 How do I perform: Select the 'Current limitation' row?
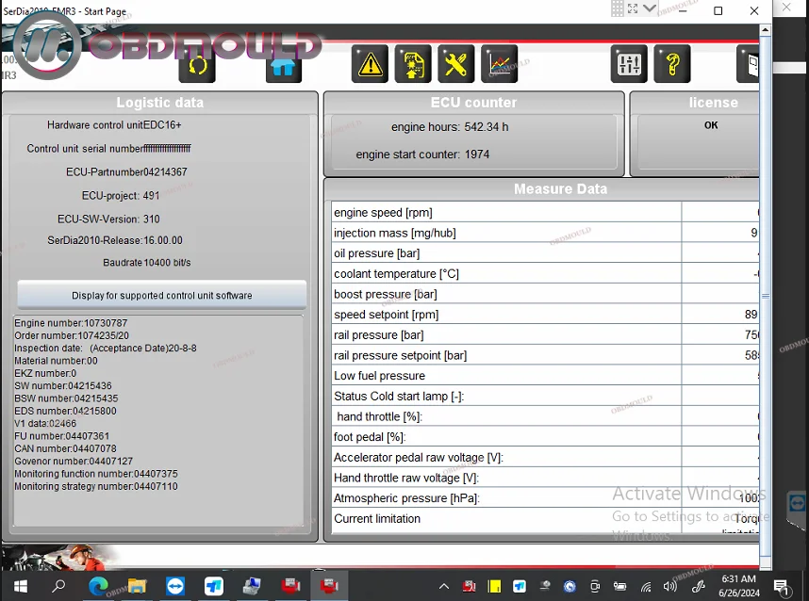tap(545, 520)
